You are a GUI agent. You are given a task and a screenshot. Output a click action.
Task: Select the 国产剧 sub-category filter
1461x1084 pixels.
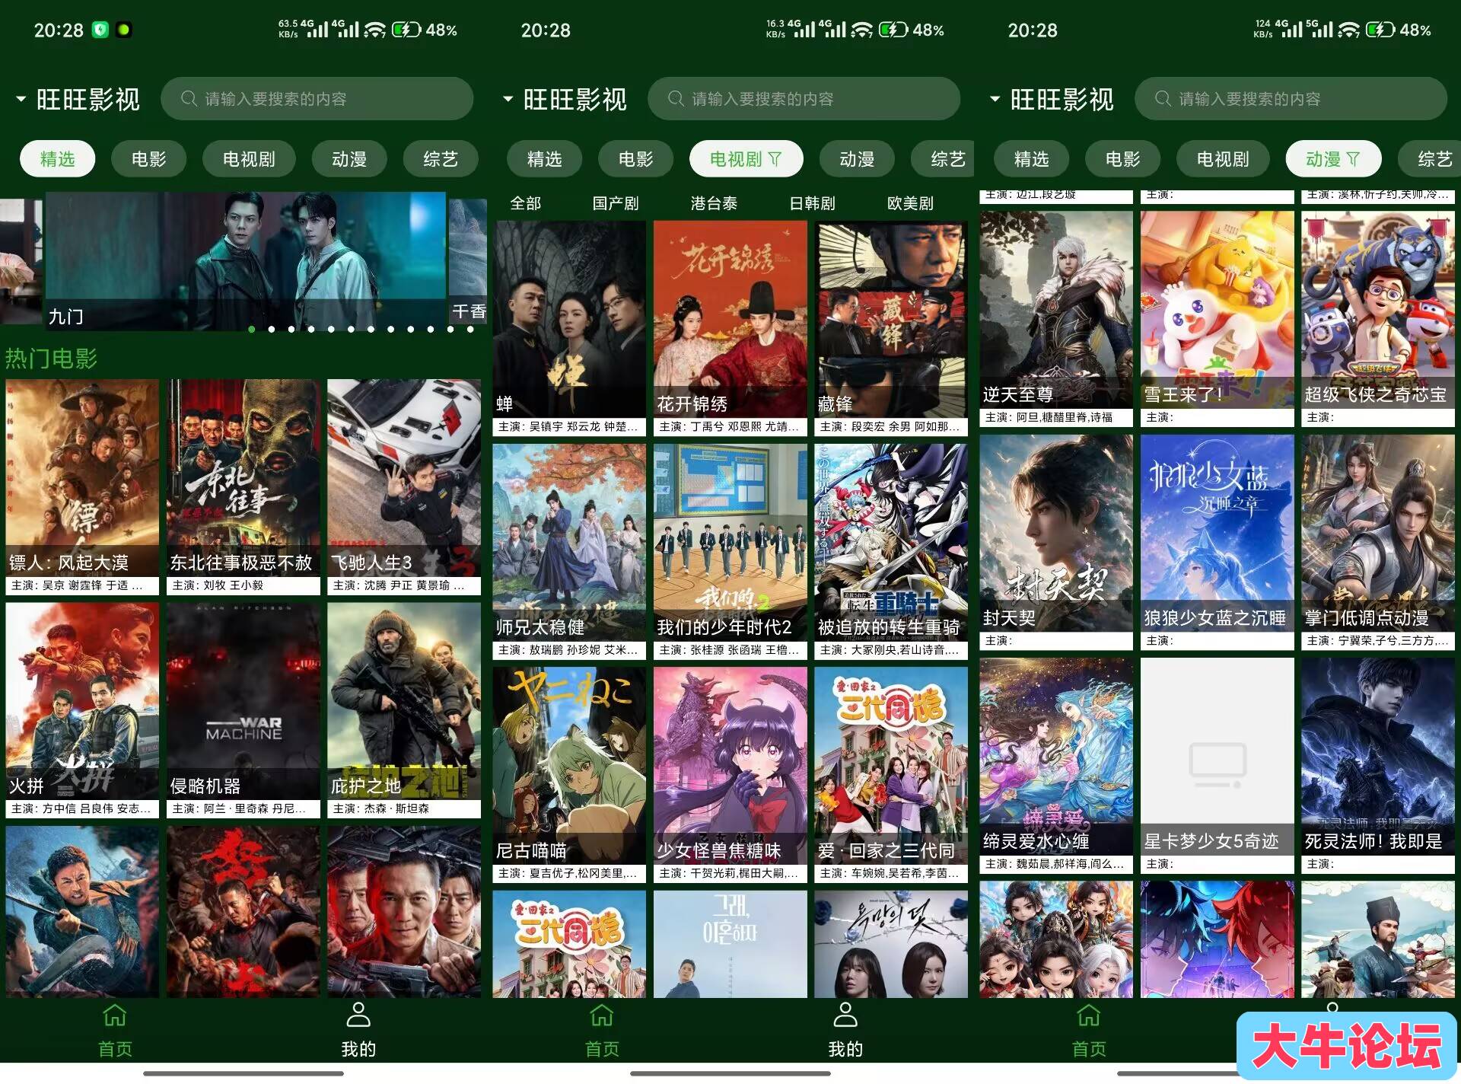coord(616,203)
